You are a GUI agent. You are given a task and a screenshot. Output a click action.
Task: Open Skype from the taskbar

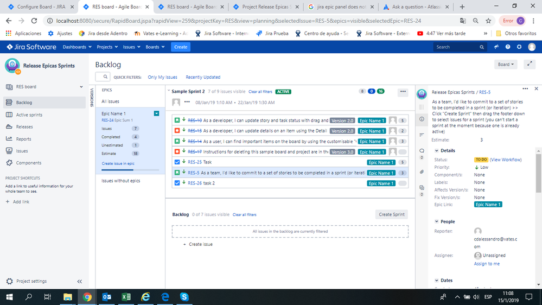(x=184, y=297)
